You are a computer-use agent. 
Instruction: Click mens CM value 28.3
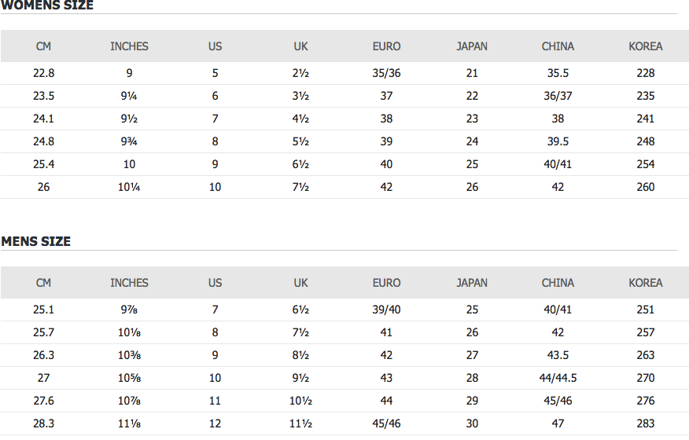click(43, 423)
